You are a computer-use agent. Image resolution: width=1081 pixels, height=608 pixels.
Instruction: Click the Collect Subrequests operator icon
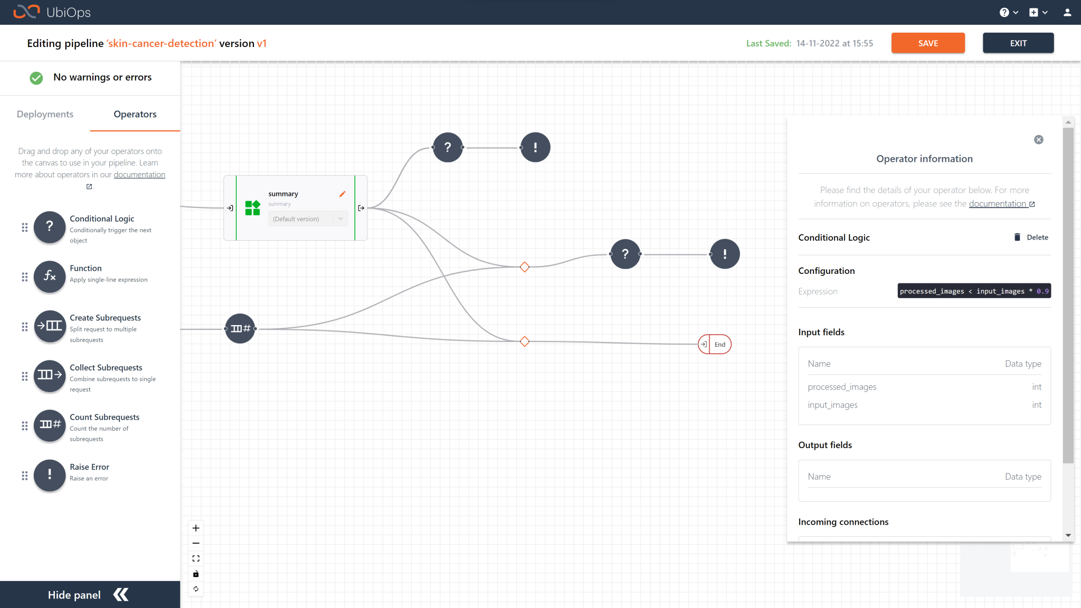pyautogui.click(x=50, y=376)
